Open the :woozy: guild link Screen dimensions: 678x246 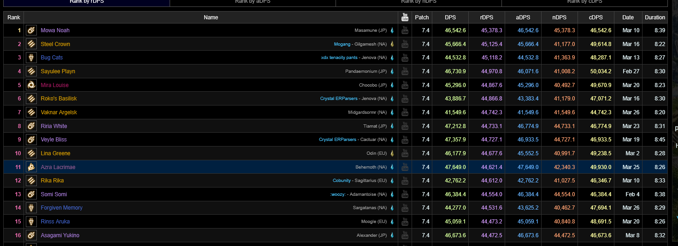[338, 194]
